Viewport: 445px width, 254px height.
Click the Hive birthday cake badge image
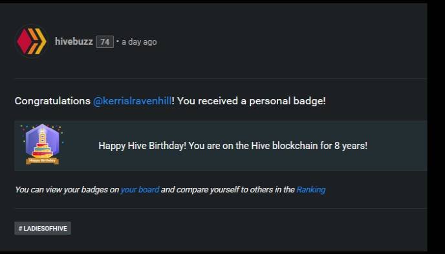42,144
